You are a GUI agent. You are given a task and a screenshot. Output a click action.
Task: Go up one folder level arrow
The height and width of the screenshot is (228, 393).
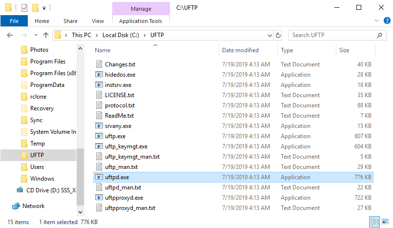(45, 35)
